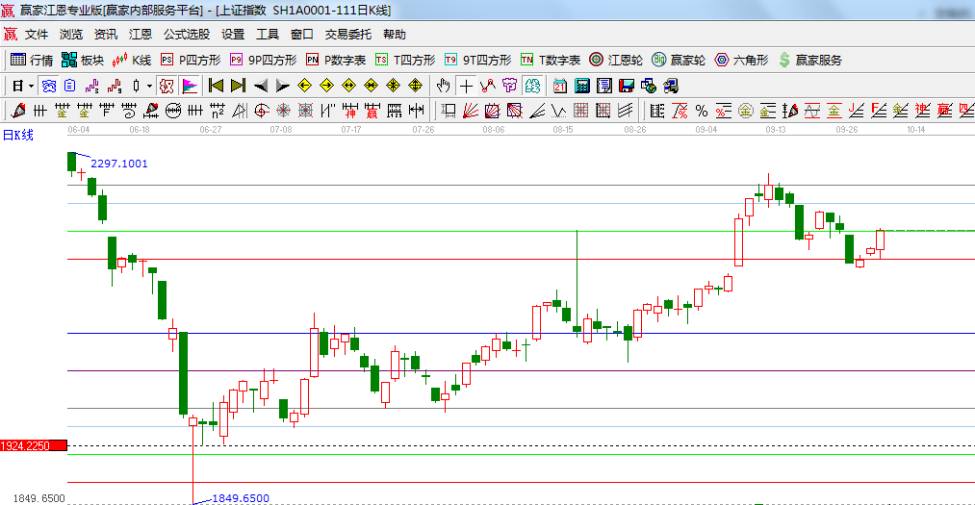Open the 公式选股 menu
This screenshot has height=505, width=975.
click(x=186, y=34)
